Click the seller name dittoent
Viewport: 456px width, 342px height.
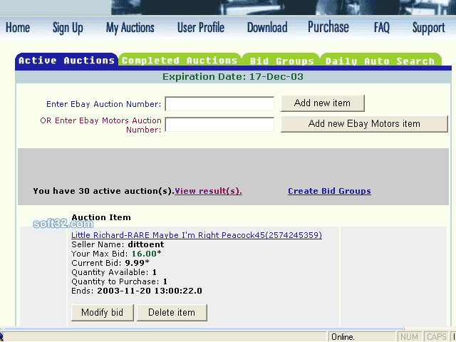click(146, 244)
